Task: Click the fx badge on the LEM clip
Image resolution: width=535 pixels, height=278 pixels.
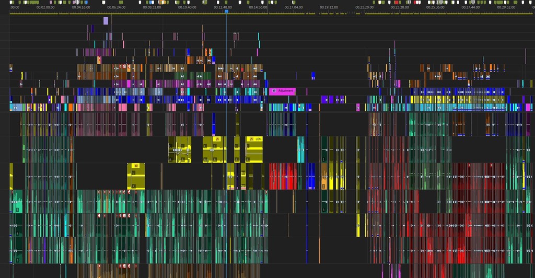Action: 252,139
